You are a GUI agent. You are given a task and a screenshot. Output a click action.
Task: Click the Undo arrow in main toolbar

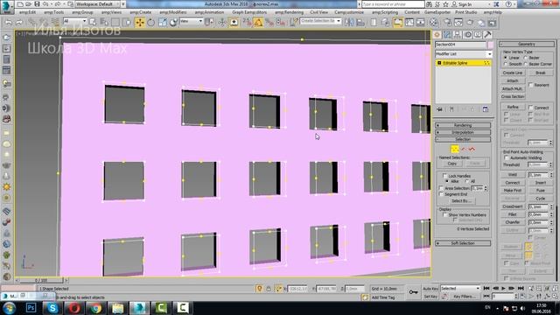8,23
